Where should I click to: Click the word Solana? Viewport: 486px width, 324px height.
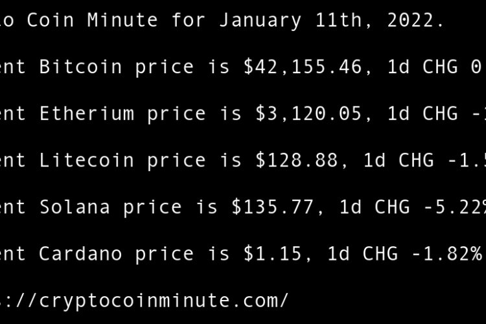[75, 207]
